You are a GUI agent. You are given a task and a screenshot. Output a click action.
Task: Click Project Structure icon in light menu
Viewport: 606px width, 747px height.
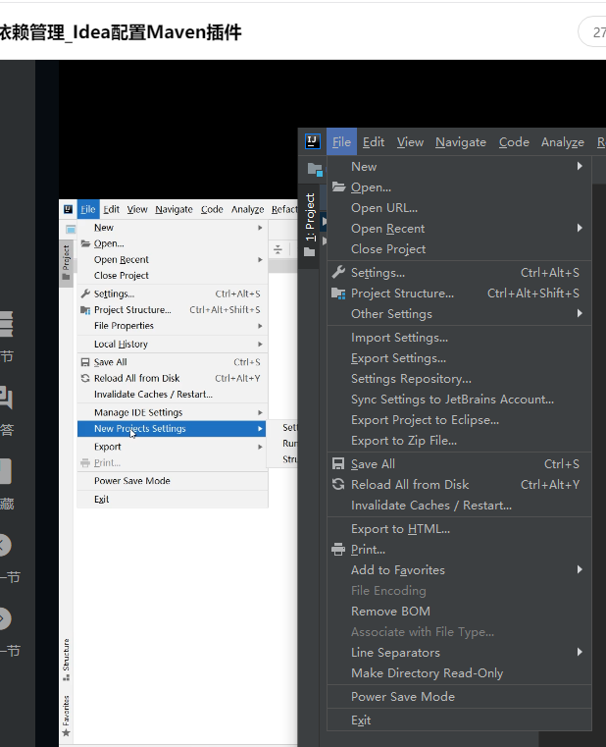[85, 310]
